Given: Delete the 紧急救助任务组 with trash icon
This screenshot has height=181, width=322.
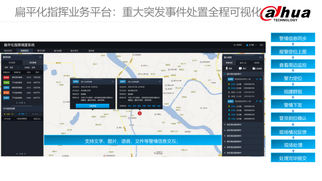Looking at the screenshot, I should [x=261, y=79].
